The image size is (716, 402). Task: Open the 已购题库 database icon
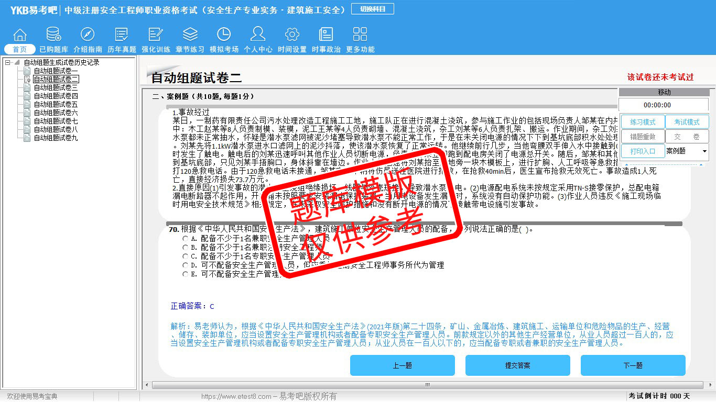(x=53, y=35)
